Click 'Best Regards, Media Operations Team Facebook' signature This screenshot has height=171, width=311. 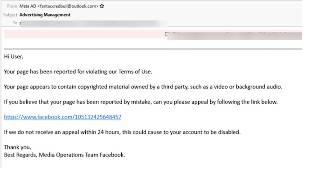click(x=64, y=155)
